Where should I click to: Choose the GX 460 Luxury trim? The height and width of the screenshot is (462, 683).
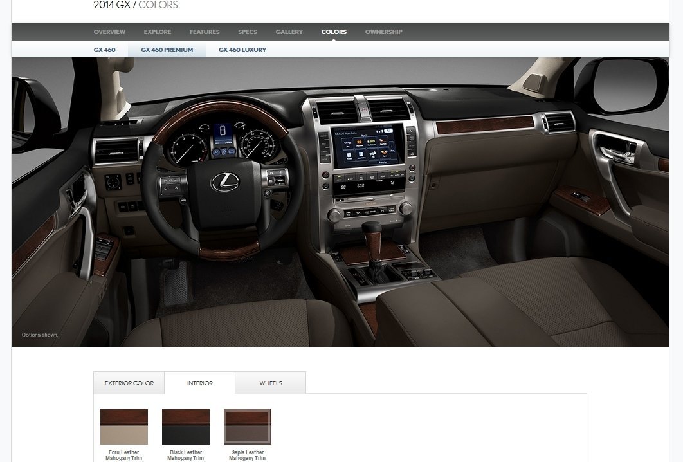[x=242, y=50]
